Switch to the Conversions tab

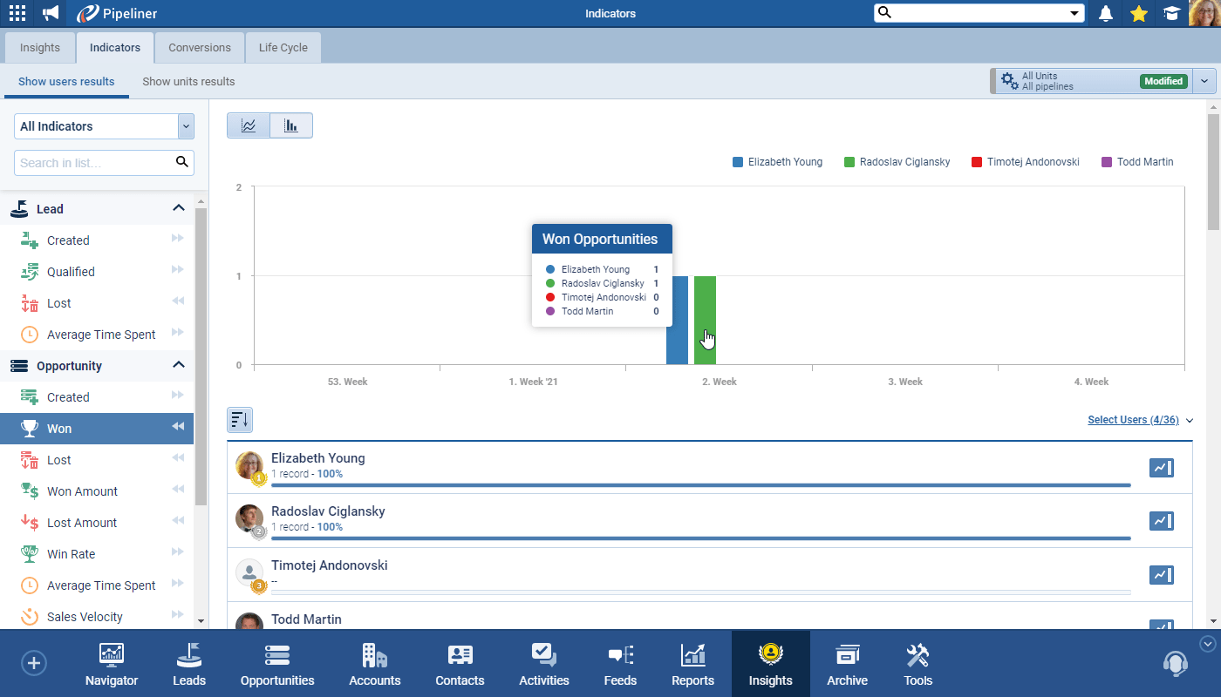coord(200,48)
